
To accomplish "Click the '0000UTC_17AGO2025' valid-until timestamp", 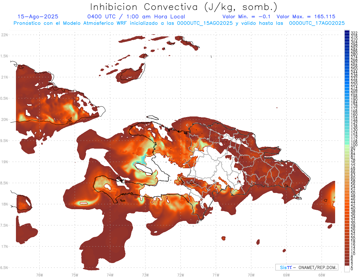I will click(x=317, y=23).
